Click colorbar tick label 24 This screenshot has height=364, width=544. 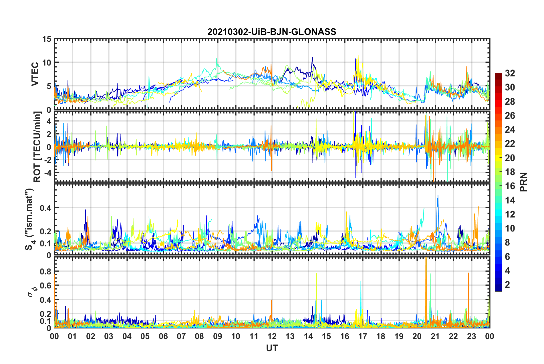pyautogui.click(x=510, y=130)
